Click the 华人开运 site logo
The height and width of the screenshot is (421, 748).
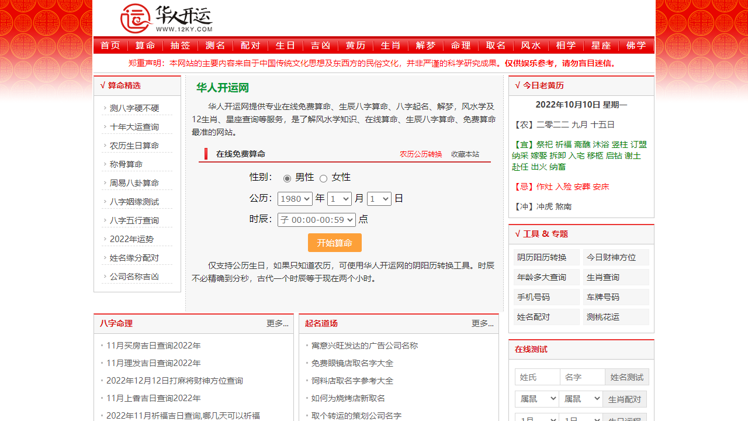point(167,19)
